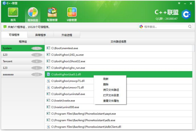
Task: Select C:\dosh\ghos\uninstall.exe path text
Action: [68, 94]
